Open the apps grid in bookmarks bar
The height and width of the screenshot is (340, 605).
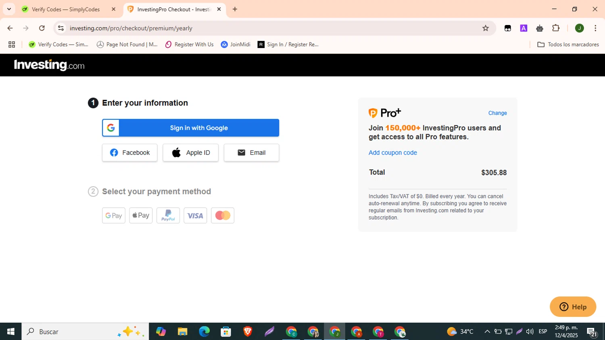click(12, 45)
